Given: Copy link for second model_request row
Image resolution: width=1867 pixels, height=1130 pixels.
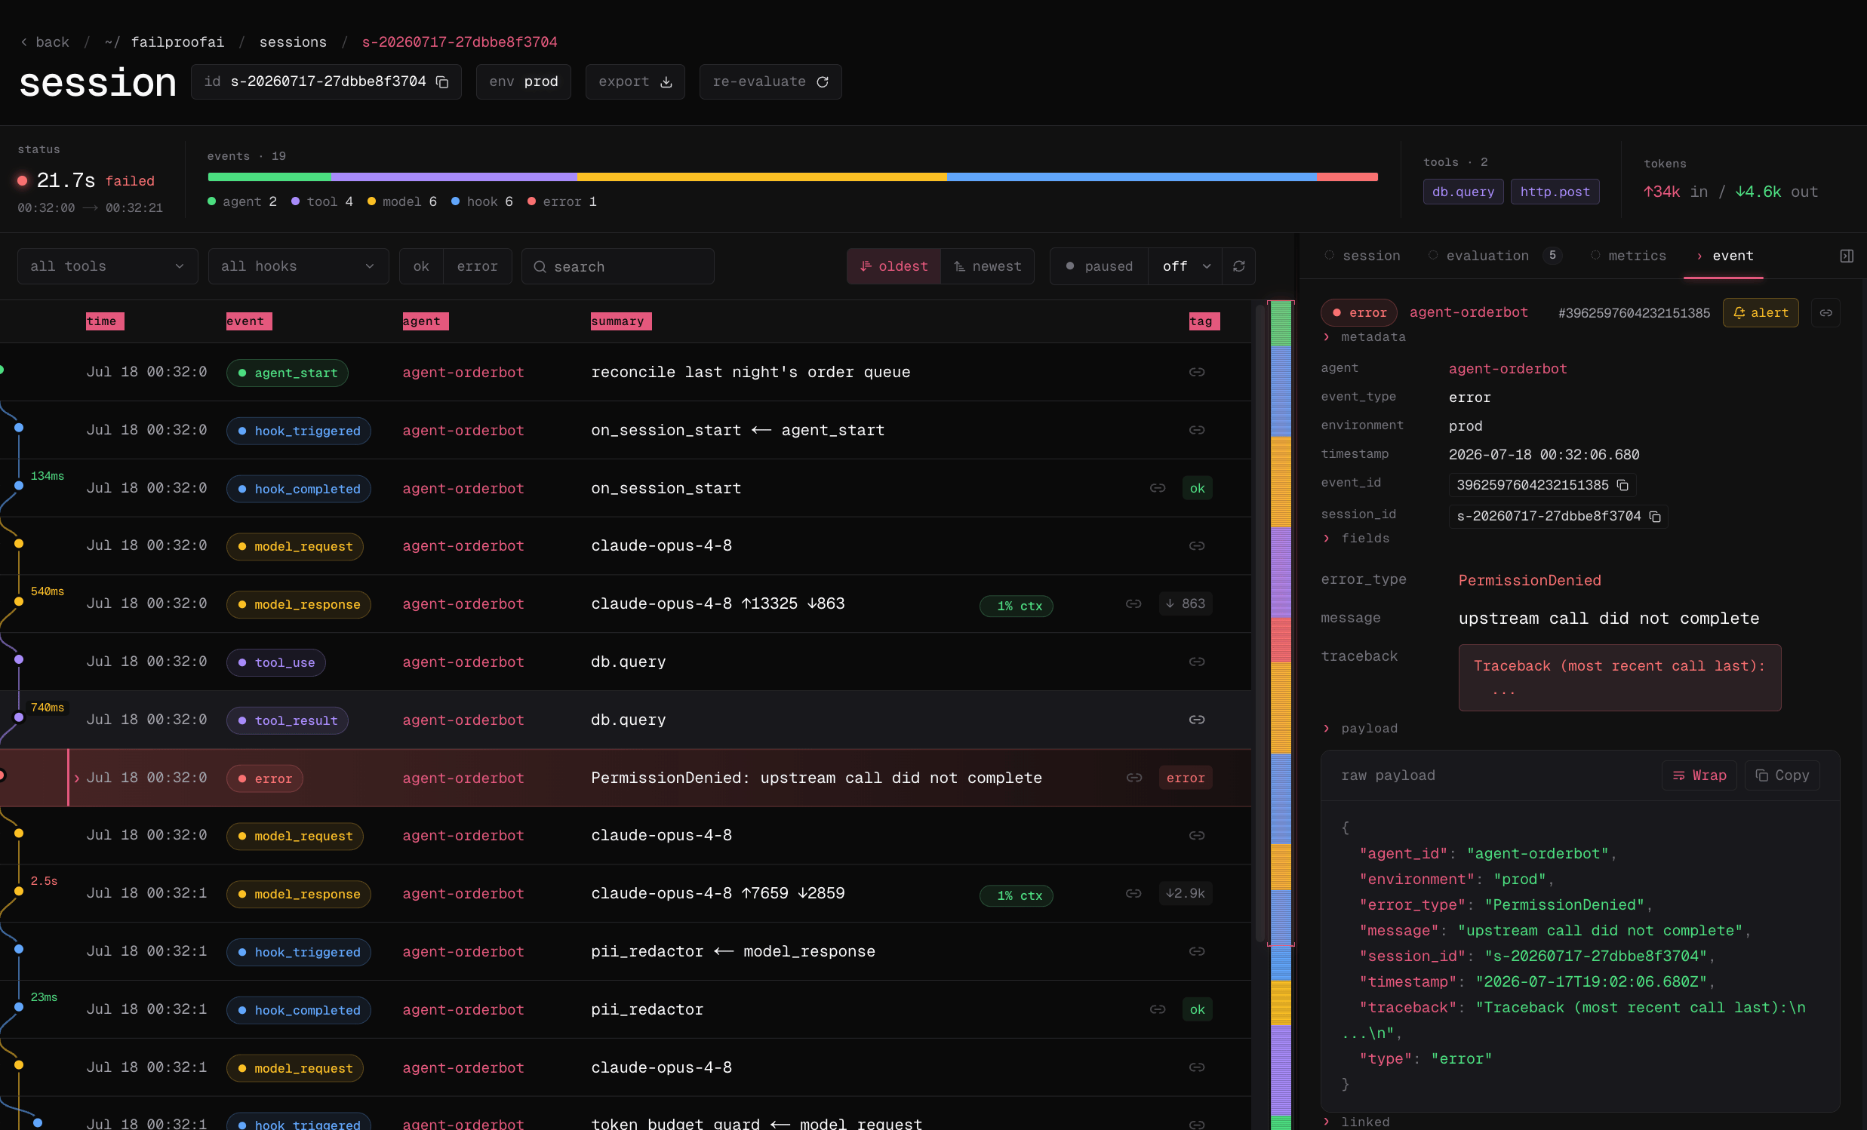Looking at the screenshot, I should click(x=1196, y=835).
